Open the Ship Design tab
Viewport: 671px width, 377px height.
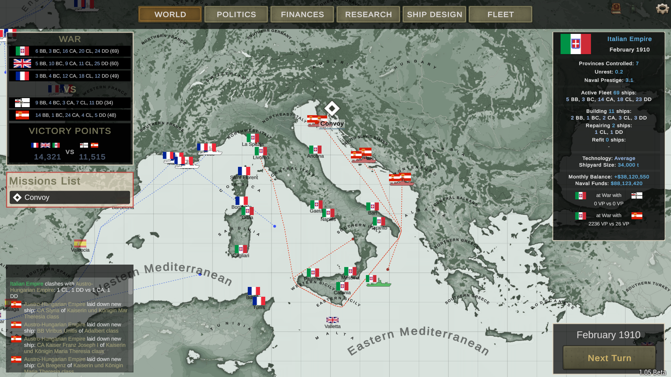(x=434, y=15)
